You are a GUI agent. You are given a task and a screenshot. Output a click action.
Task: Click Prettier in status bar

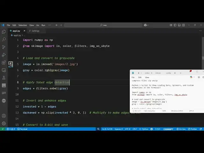click(x=193, y=129)
